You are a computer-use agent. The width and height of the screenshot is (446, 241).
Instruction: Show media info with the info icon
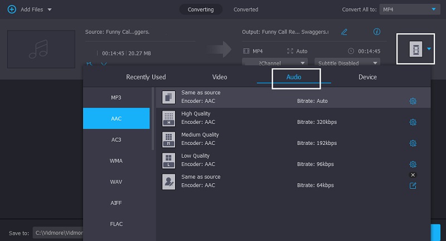coord(377,32)
